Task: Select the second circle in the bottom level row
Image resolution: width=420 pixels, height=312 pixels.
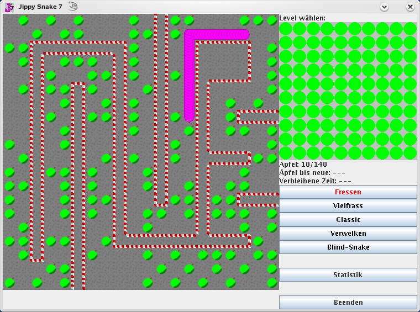Action: pyautogui.click(x=300, y=153)
